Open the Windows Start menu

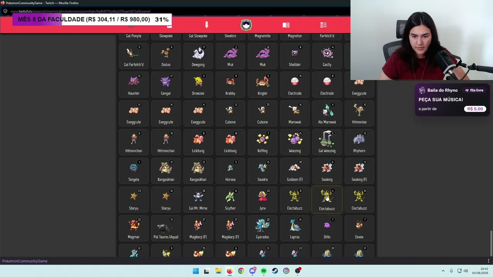(196, 271)
